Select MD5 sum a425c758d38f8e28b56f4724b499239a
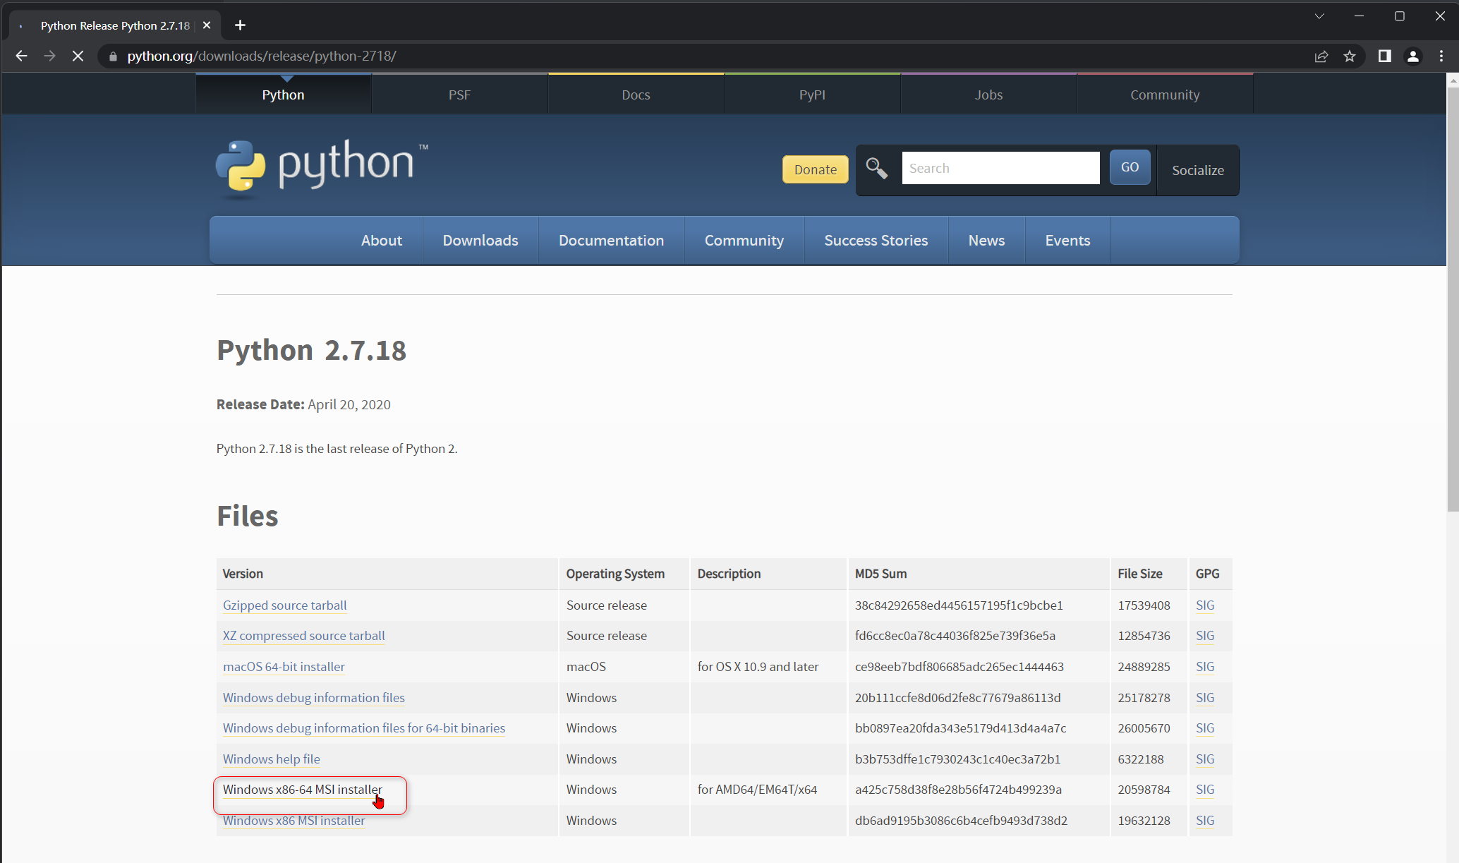The image size is (1459, 863). (x=958, y=789)
